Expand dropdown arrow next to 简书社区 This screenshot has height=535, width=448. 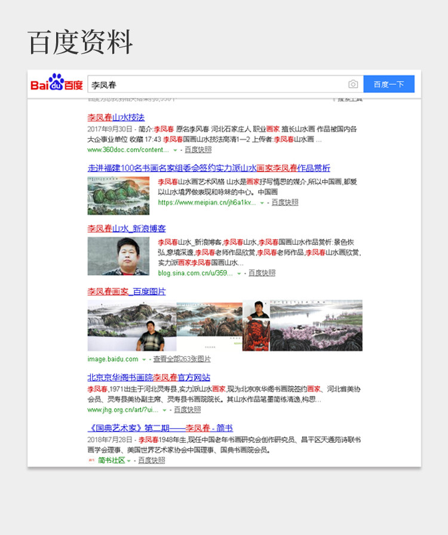(x=129, y=461)
